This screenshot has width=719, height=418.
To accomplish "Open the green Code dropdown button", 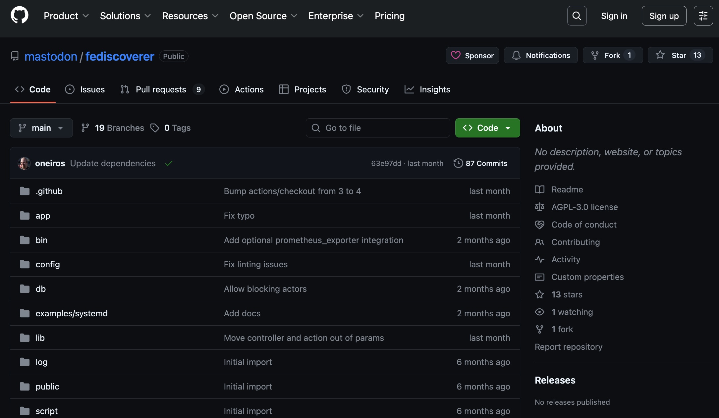I will (487, 128).
